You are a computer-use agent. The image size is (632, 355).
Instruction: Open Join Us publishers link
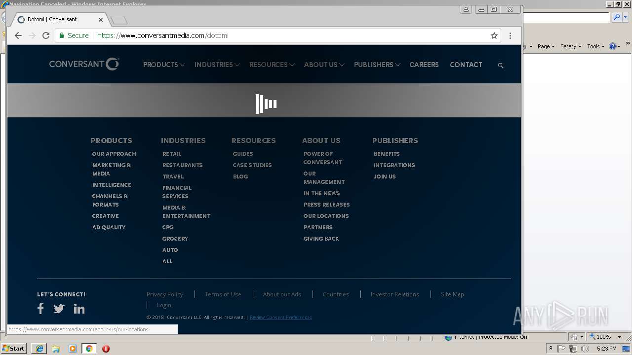pyautogui.click(x=385, y=177)
